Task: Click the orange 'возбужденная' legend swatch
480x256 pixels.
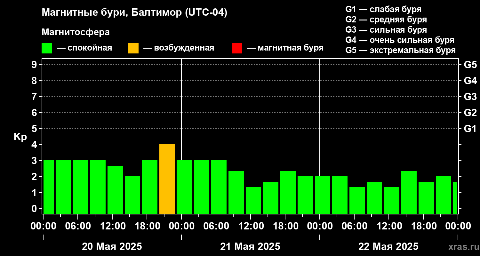Action: [133, 48]
